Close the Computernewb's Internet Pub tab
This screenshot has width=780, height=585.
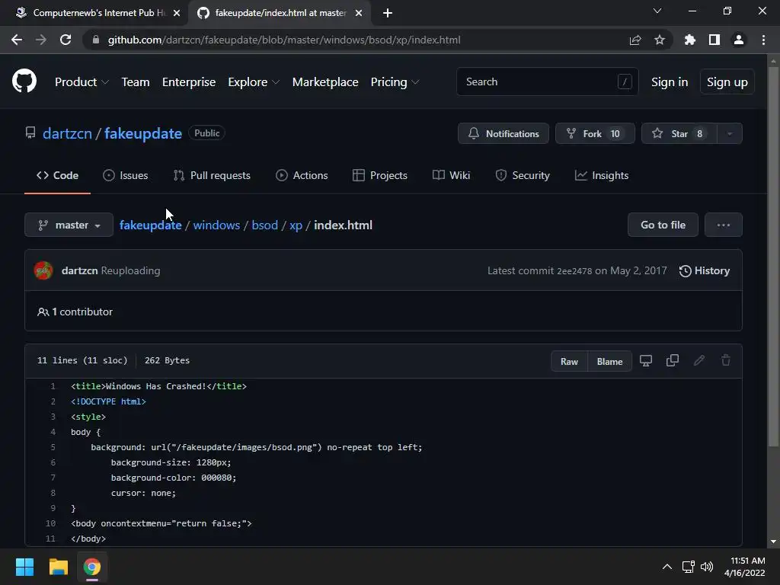(177, 13)
